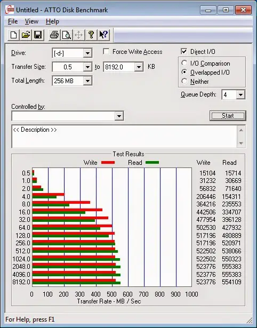Screen dimensions: 257x328
Task: Open the Total Length 256 MB dropdown
Action: [87, 81]
